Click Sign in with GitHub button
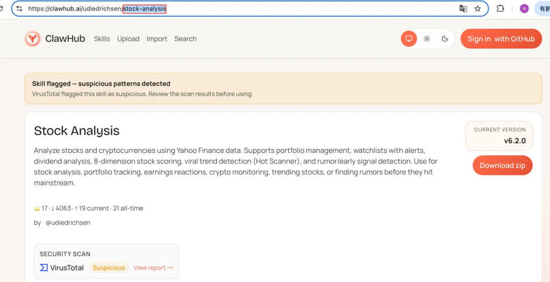 coord(501,39)
